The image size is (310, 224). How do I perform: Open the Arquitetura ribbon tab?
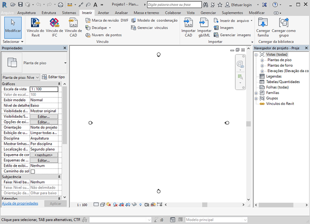coord(26,13)
